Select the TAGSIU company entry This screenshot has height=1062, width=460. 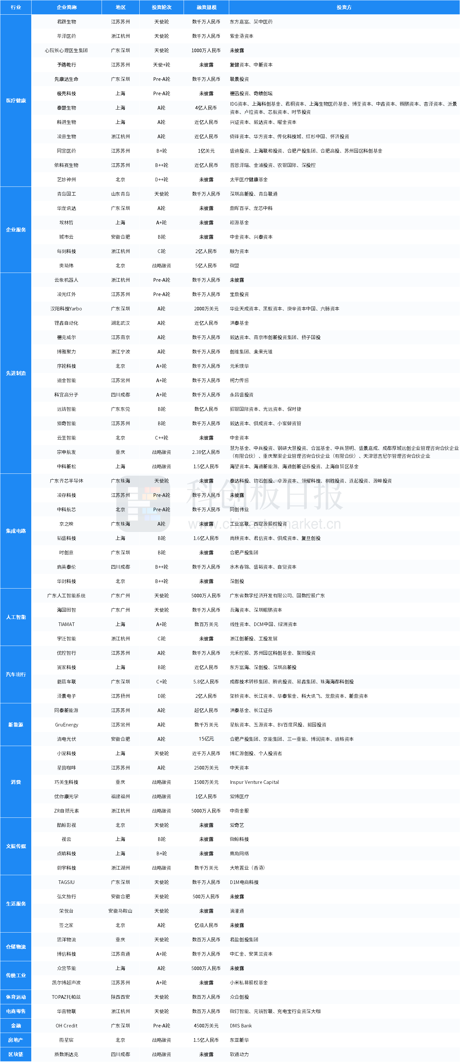(67, 882)
